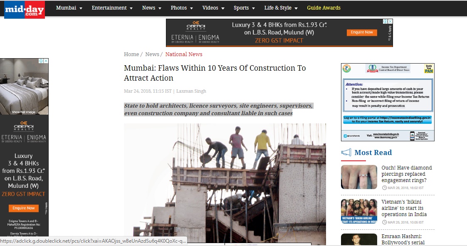Click ZERO GST IMPACT text in top banner
467x246 pixels.
click(x=279, y=40)
